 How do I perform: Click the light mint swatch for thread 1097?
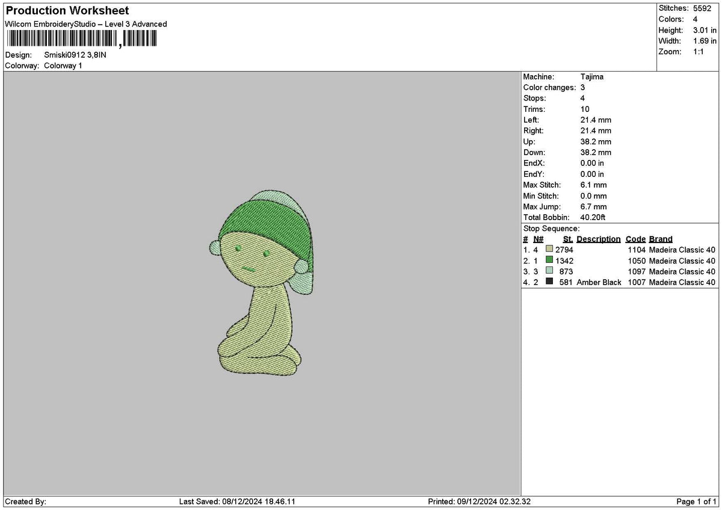[549, 271]
